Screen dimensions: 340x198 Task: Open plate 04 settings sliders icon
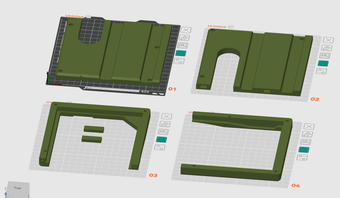pyautogui.click(x=302, y=157)
